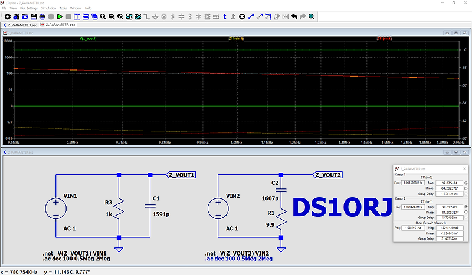Select the Zoom Out magnifier
The width and height of the screenshot is (472, 275).
coord(112,17)
